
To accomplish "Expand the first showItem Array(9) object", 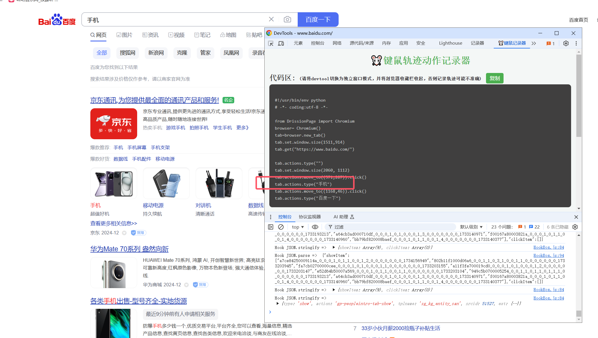I will coord(334,247).
